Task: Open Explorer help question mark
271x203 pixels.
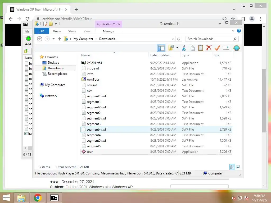Action: 239,31
